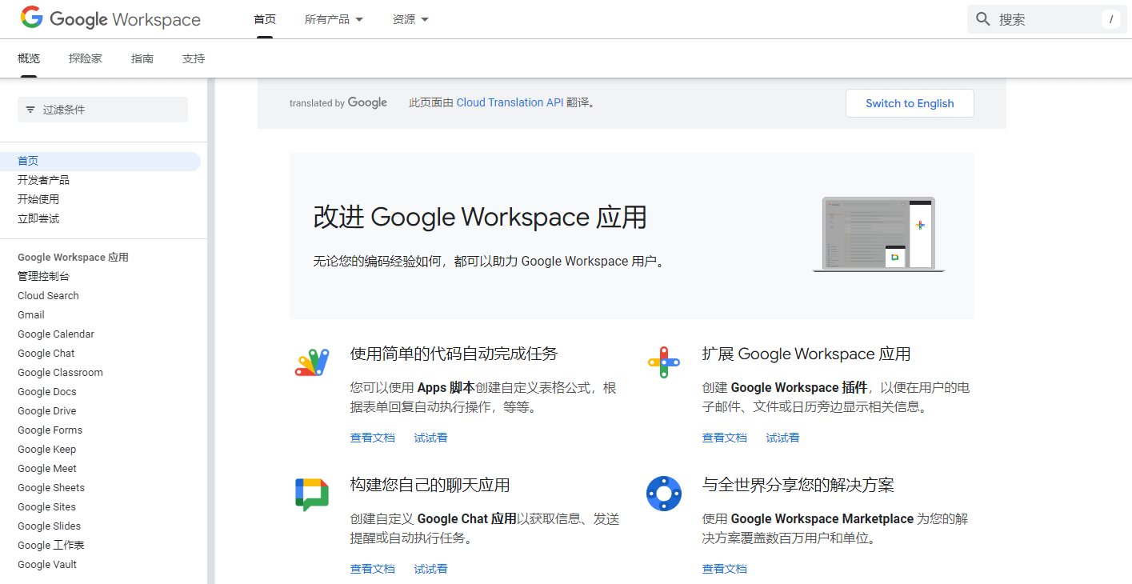Screen dimensions: 1132x584
Task: Click the 构建您自己的聊天应用 heading
Action: pos(430,485)
